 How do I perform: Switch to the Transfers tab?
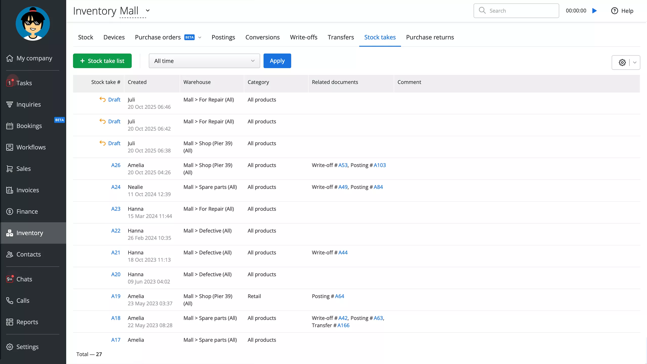pyautogui.click(x=341, y=37)
